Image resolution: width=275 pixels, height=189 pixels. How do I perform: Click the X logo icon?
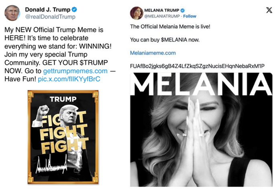[x=269, y=10]
